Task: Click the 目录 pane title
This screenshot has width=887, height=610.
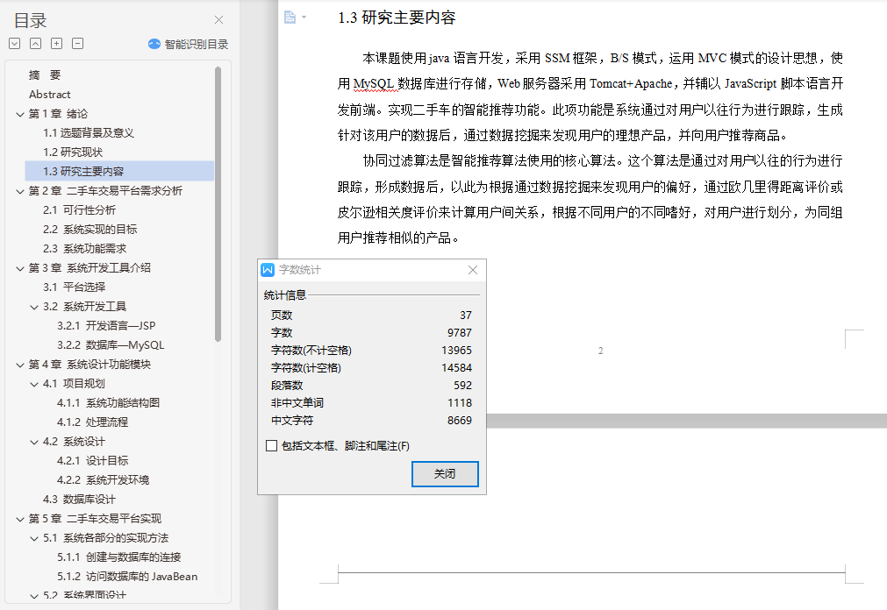Action: point(30,20)
